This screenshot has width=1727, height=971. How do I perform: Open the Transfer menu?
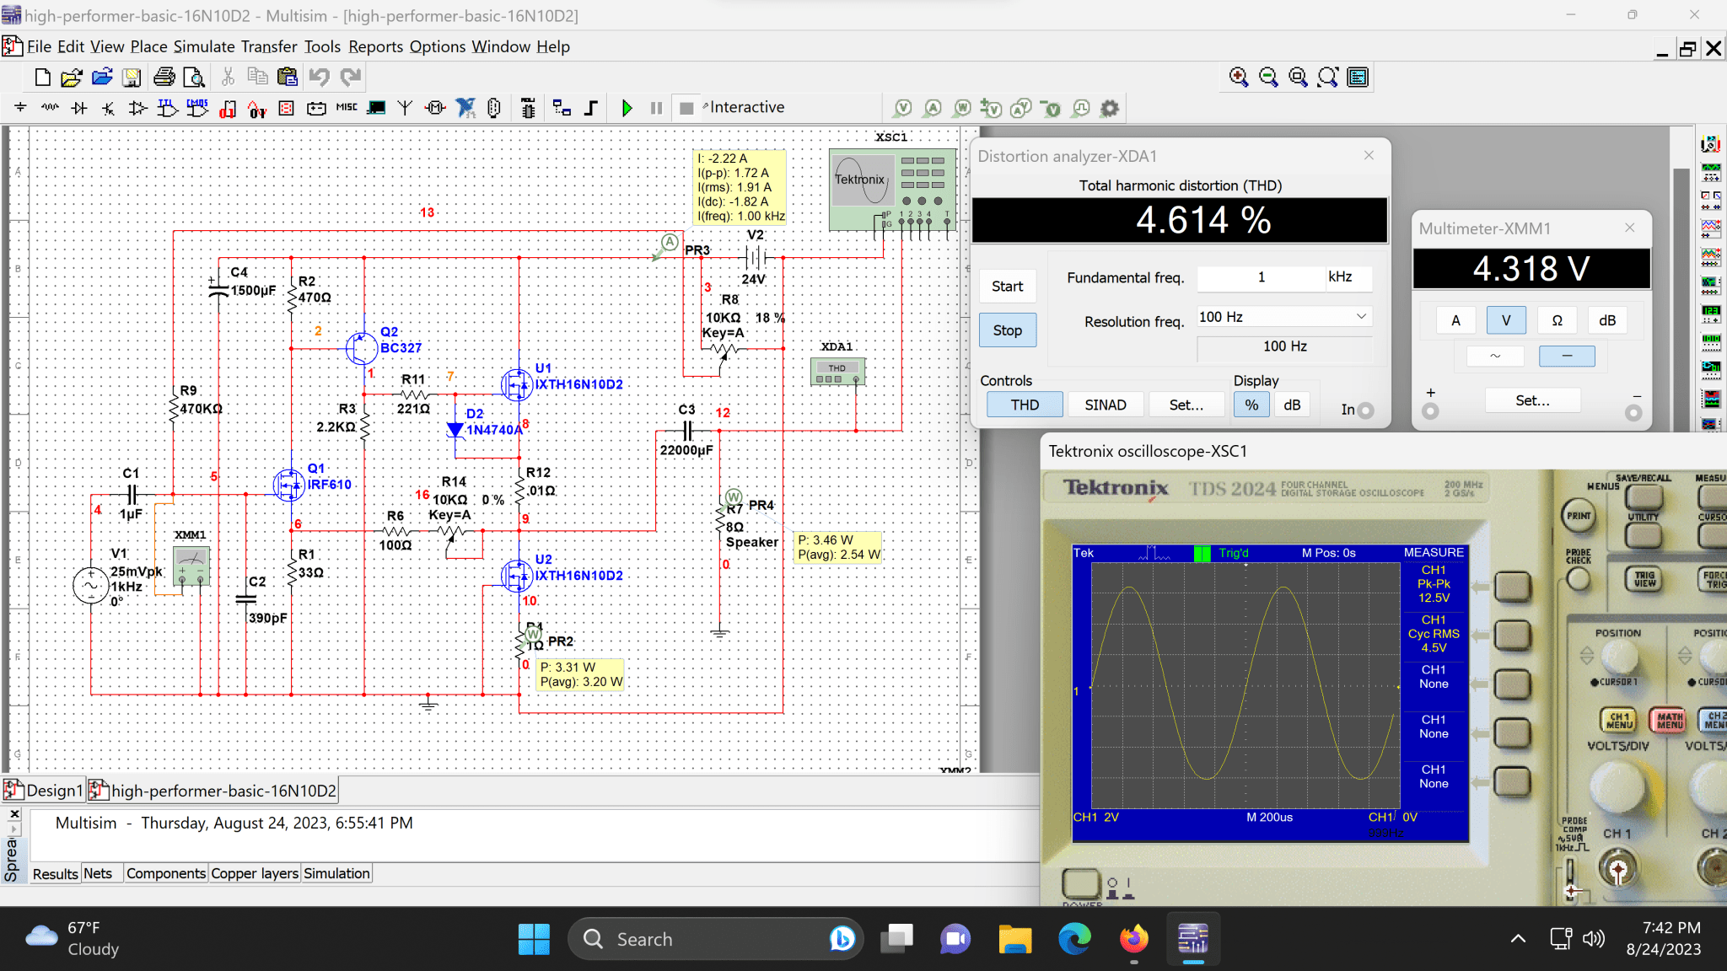point(269,46)
